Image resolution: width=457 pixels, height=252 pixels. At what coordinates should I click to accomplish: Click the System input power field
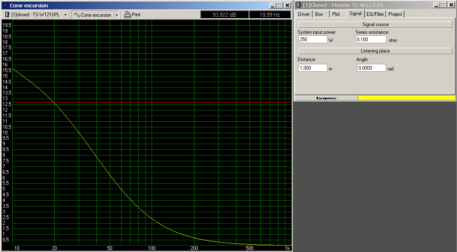click(312, 39)
